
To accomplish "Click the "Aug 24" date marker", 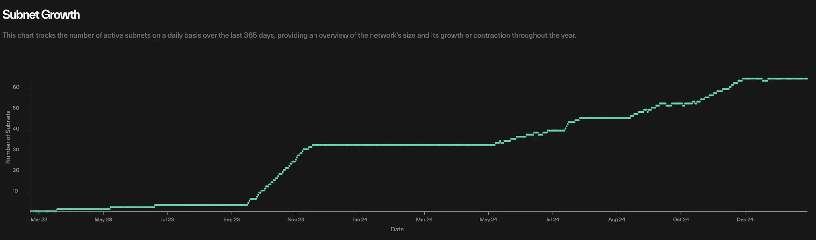I will tap(617, 219).
